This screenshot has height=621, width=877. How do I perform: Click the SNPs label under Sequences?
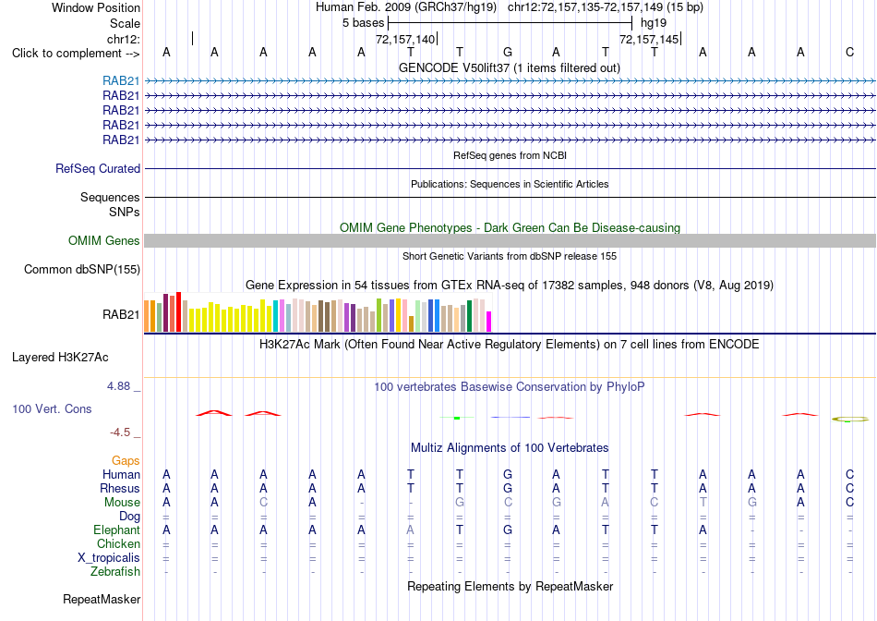click(x=125, y=213)
